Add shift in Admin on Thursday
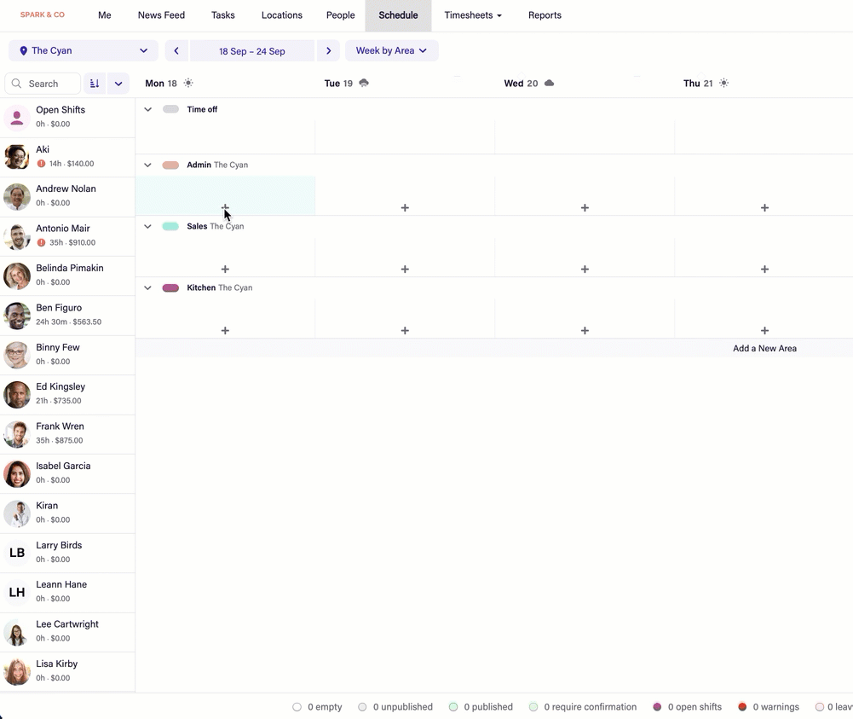The image size is (853, 719). tap(764, 207)
